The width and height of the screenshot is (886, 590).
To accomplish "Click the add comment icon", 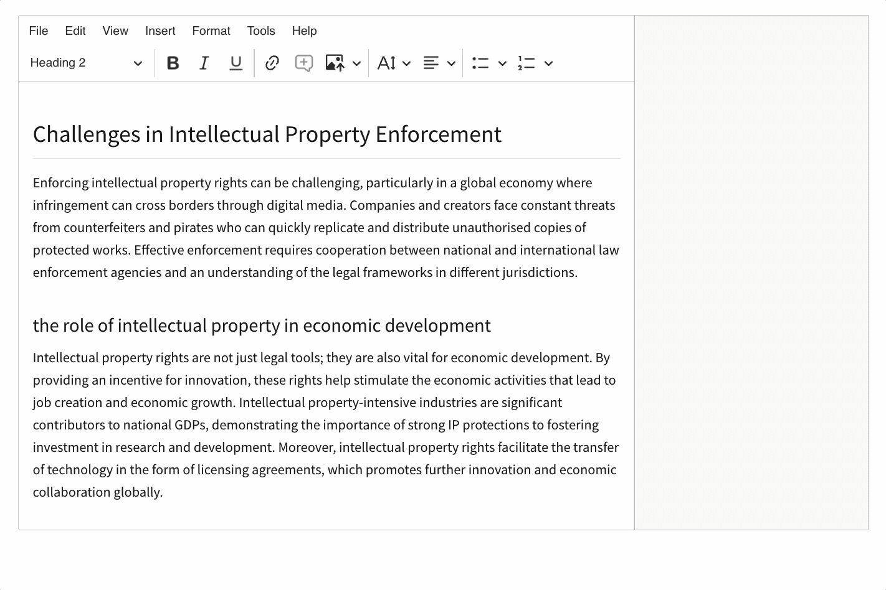I will pyautogui.click(x=303, y=63).
